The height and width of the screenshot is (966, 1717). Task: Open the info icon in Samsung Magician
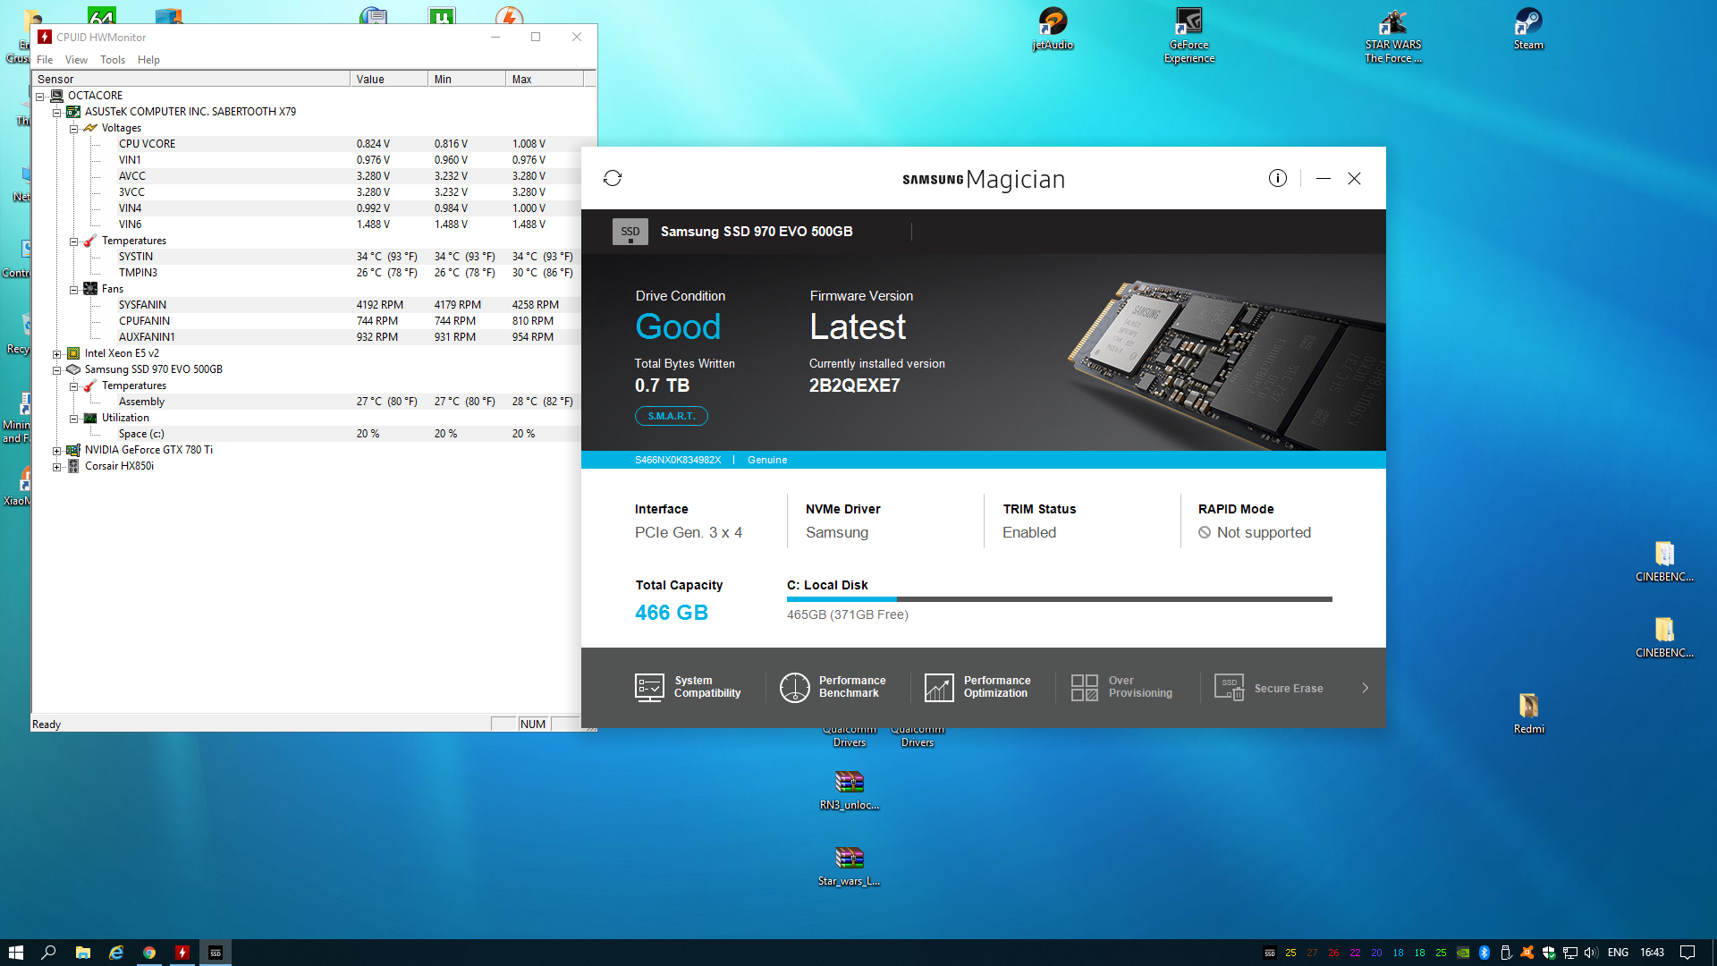click(x=1278, y=178)
